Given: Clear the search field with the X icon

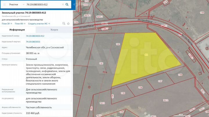Looking at the screenshot, I should 62,5.
